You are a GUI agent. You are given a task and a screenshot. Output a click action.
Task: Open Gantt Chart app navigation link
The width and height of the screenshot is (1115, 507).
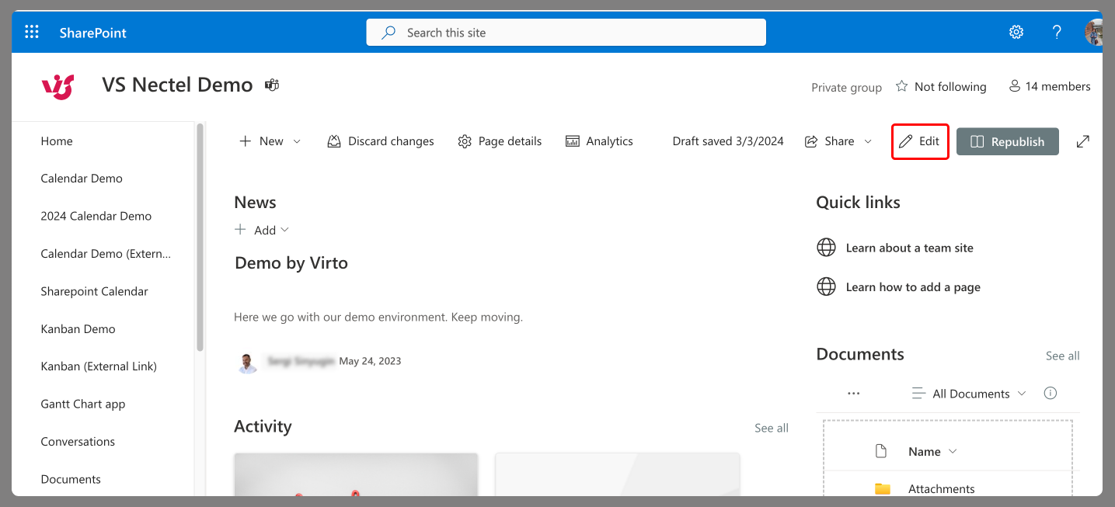click(x=83, y=405)
